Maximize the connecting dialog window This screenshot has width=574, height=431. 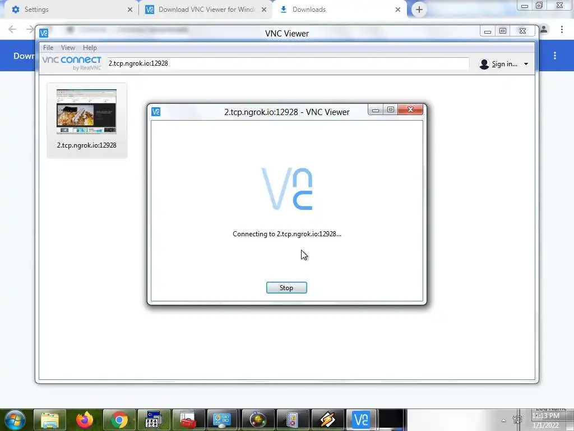(x=391, y=109)
